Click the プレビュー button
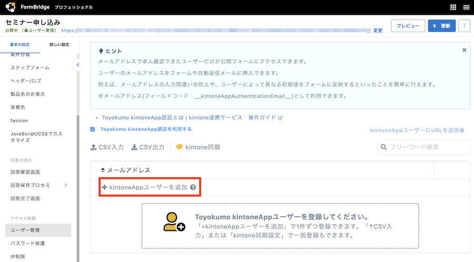The width and height of the screenshot is (474, 262). click(408, 26)
